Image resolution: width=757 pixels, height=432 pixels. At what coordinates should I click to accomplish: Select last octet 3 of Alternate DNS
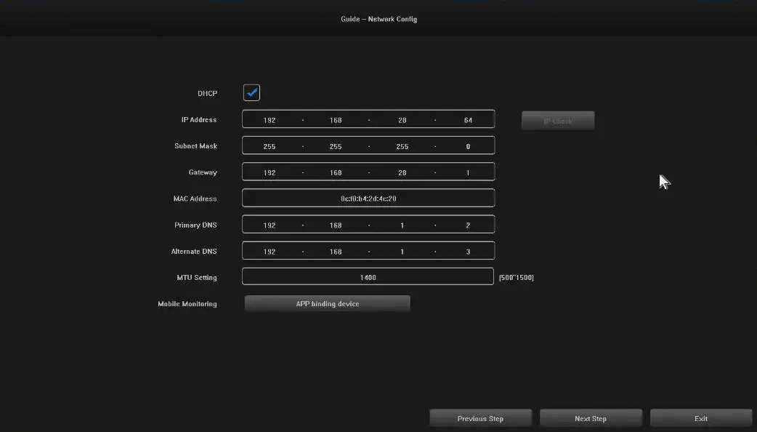[468, 252]
